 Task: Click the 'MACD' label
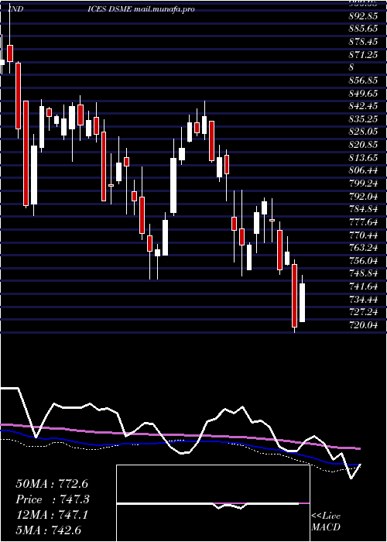(326, 527)
